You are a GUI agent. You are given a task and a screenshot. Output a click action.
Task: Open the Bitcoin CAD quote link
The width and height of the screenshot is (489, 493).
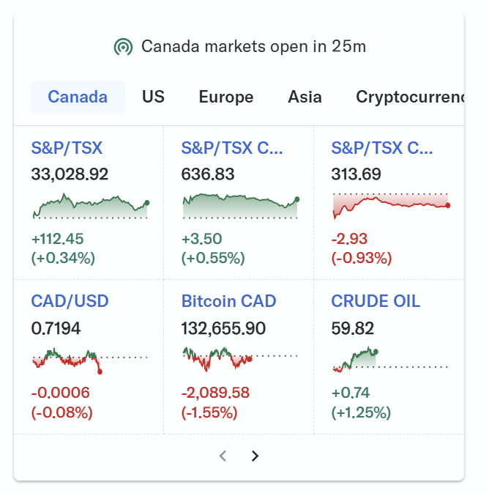(x=228, y=301)
